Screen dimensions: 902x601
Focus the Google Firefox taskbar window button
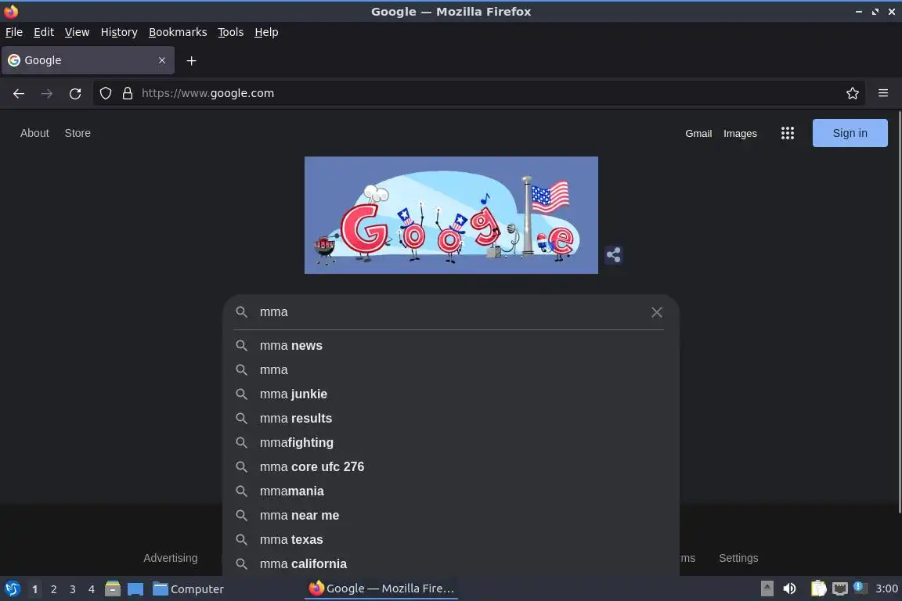[x=381, y=588]
